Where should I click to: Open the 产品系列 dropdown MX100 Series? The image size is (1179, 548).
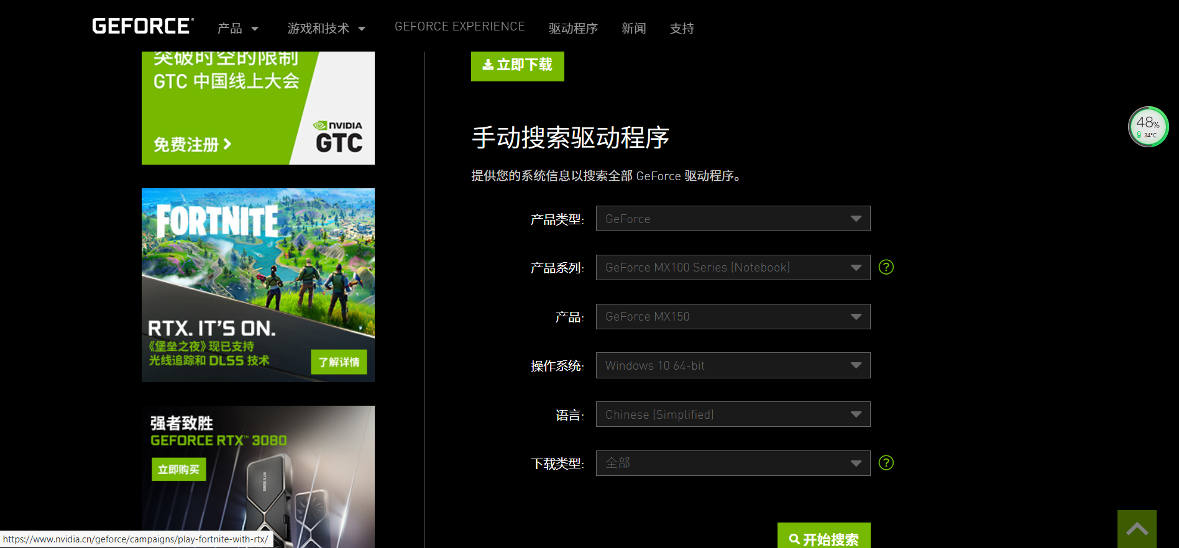(733, 268)
